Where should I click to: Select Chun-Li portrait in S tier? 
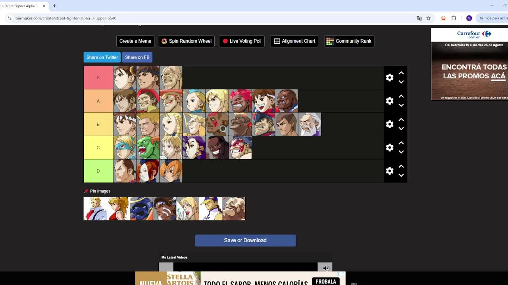(125, 78)
